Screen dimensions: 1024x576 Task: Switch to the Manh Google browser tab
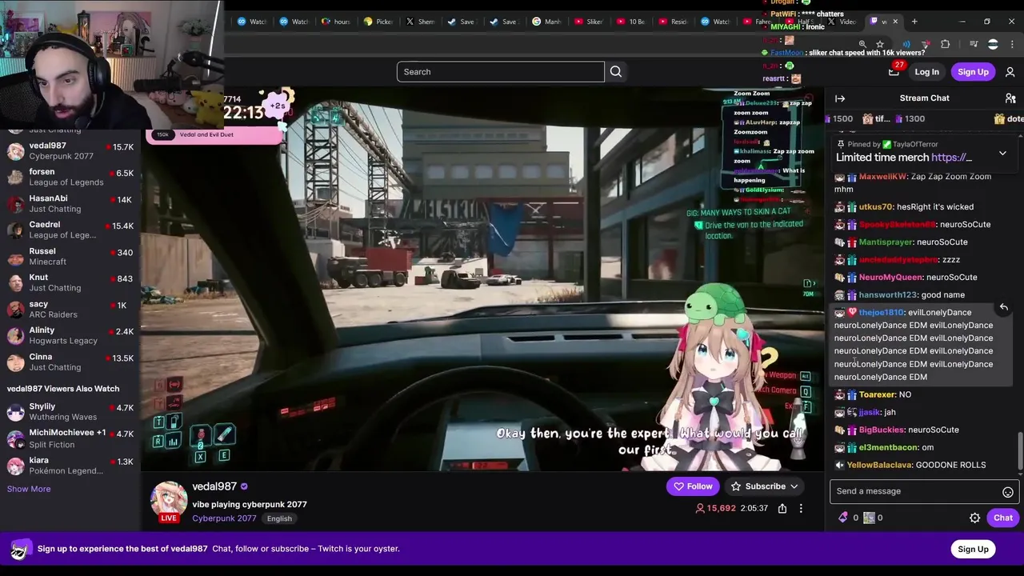coord(546,22)
